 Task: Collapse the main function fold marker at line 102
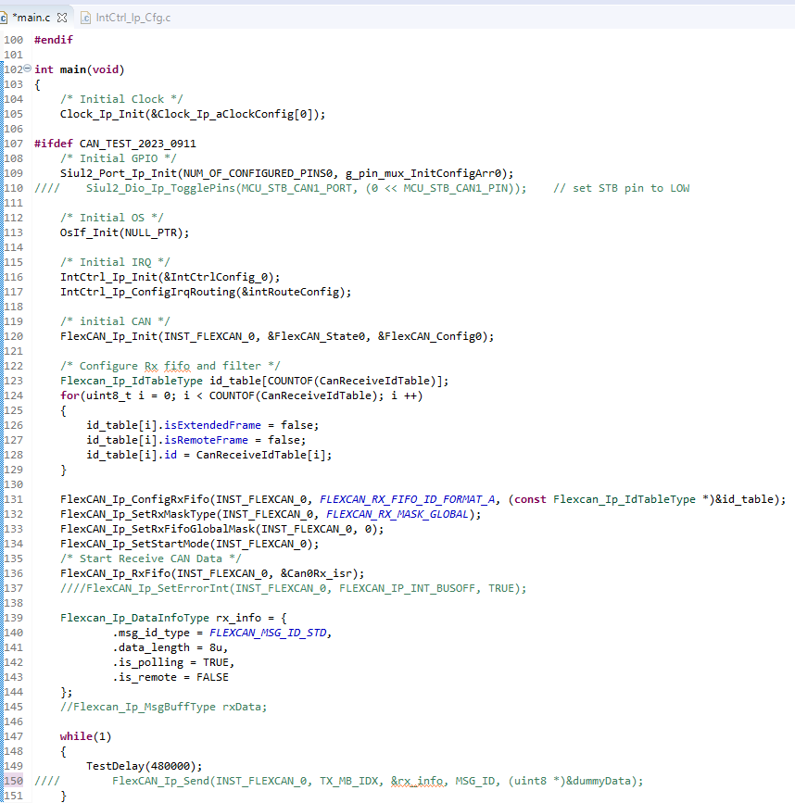[28, 69]
